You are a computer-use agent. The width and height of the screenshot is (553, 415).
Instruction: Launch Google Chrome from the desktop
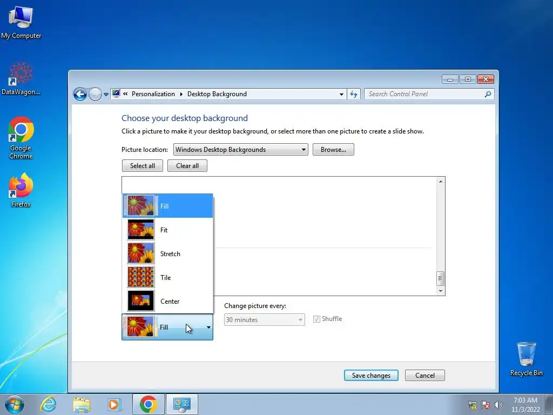click(21, 138)
